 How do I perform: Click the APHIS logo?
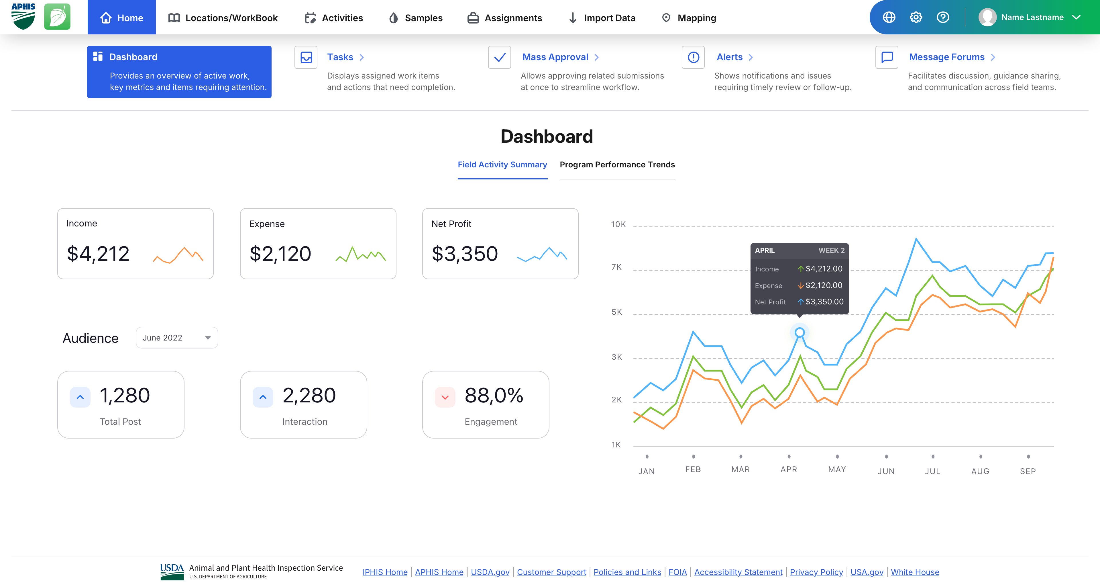(23, 17)
